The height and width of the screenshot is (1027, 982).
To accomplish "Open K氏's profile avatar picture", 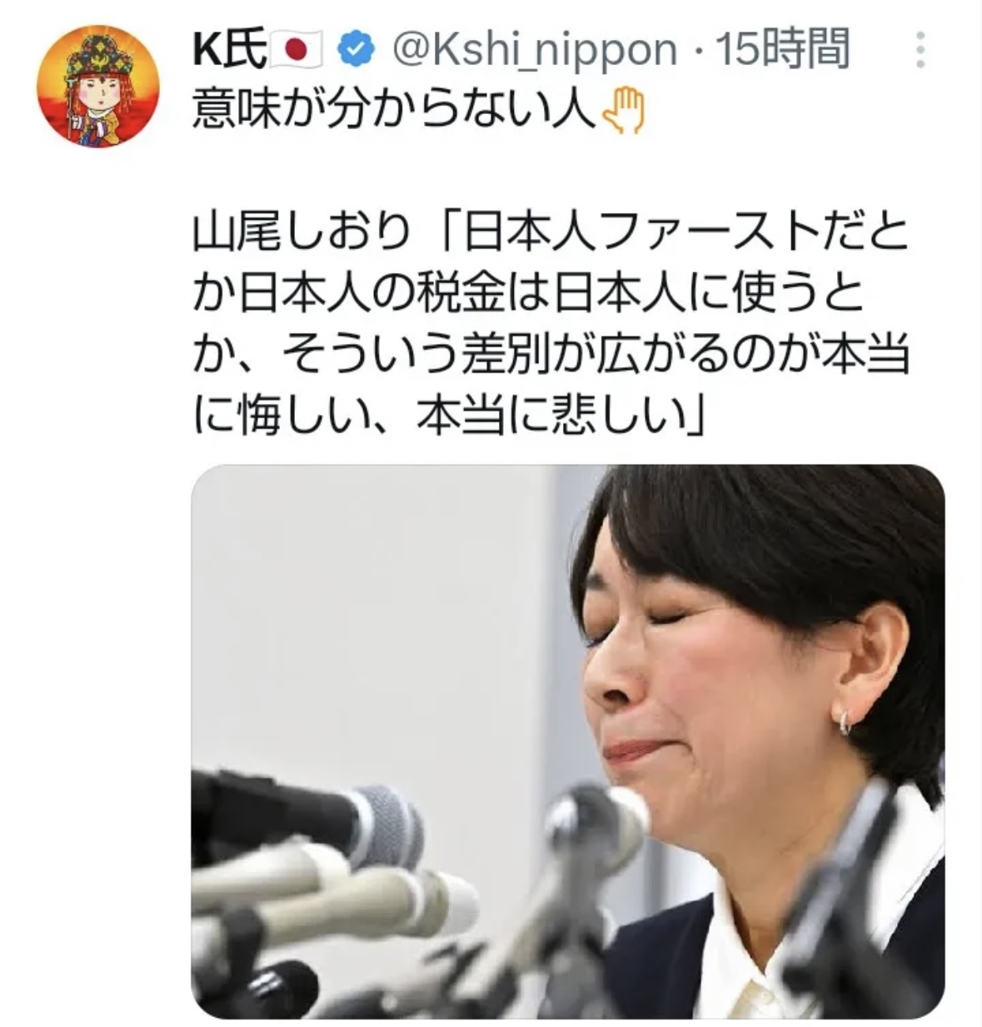I will 98,87.
